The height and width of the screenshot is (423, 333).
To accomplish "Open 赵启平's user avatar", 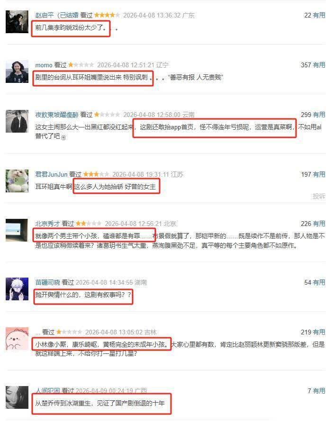I will click(x=17, y=22).
